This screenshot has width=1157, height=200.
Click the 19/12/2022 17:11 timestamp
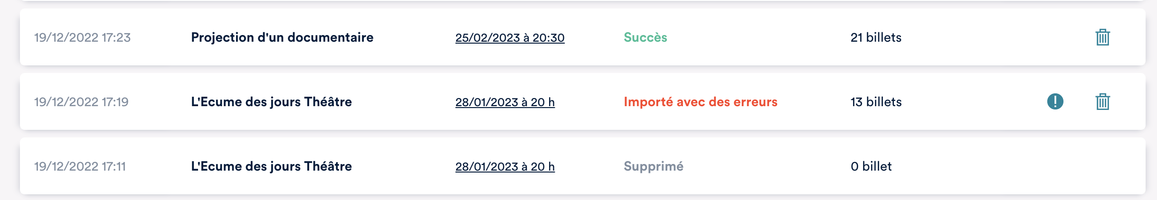80,166
